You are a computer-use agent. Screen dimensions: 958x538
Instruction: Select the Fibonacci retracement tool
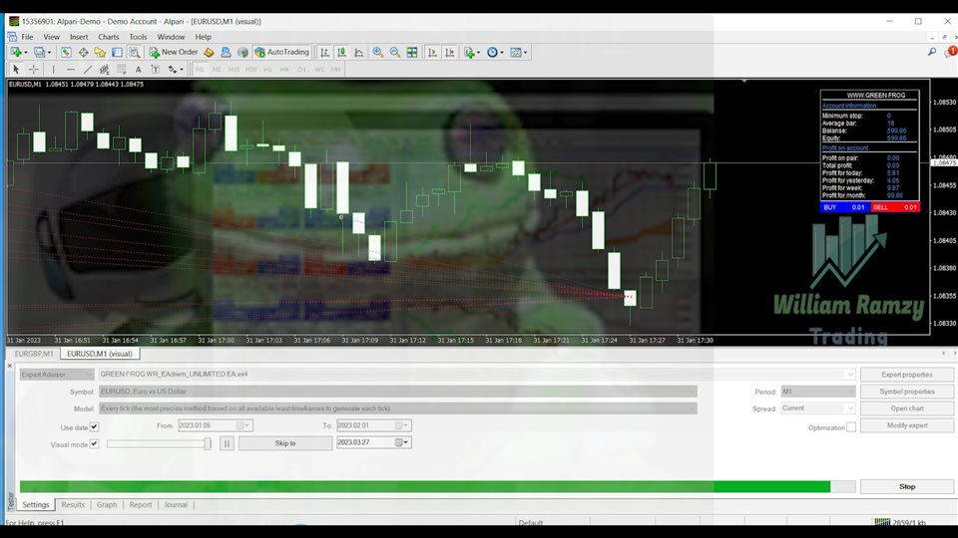pyautogui.click(x=122, y=70)
